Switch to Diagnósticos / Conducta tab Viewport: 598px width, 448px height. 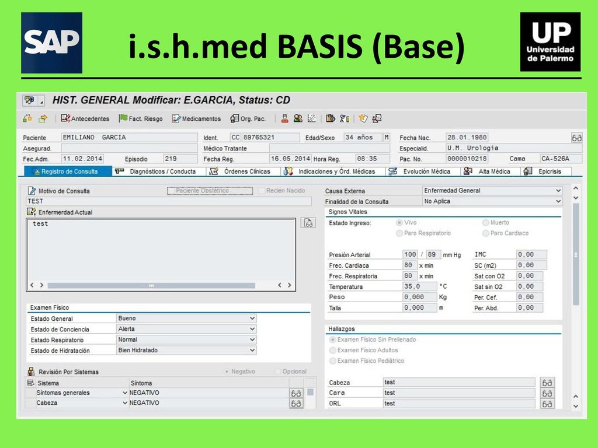[159, 171]
